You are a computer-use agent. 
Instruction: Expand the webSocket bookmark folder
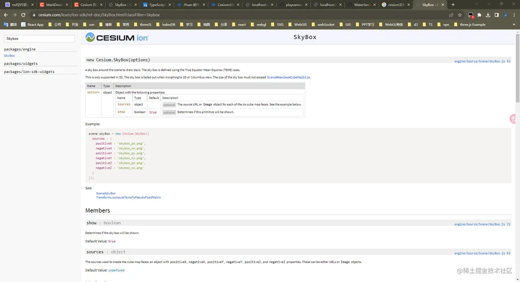(x=323, y=24)
